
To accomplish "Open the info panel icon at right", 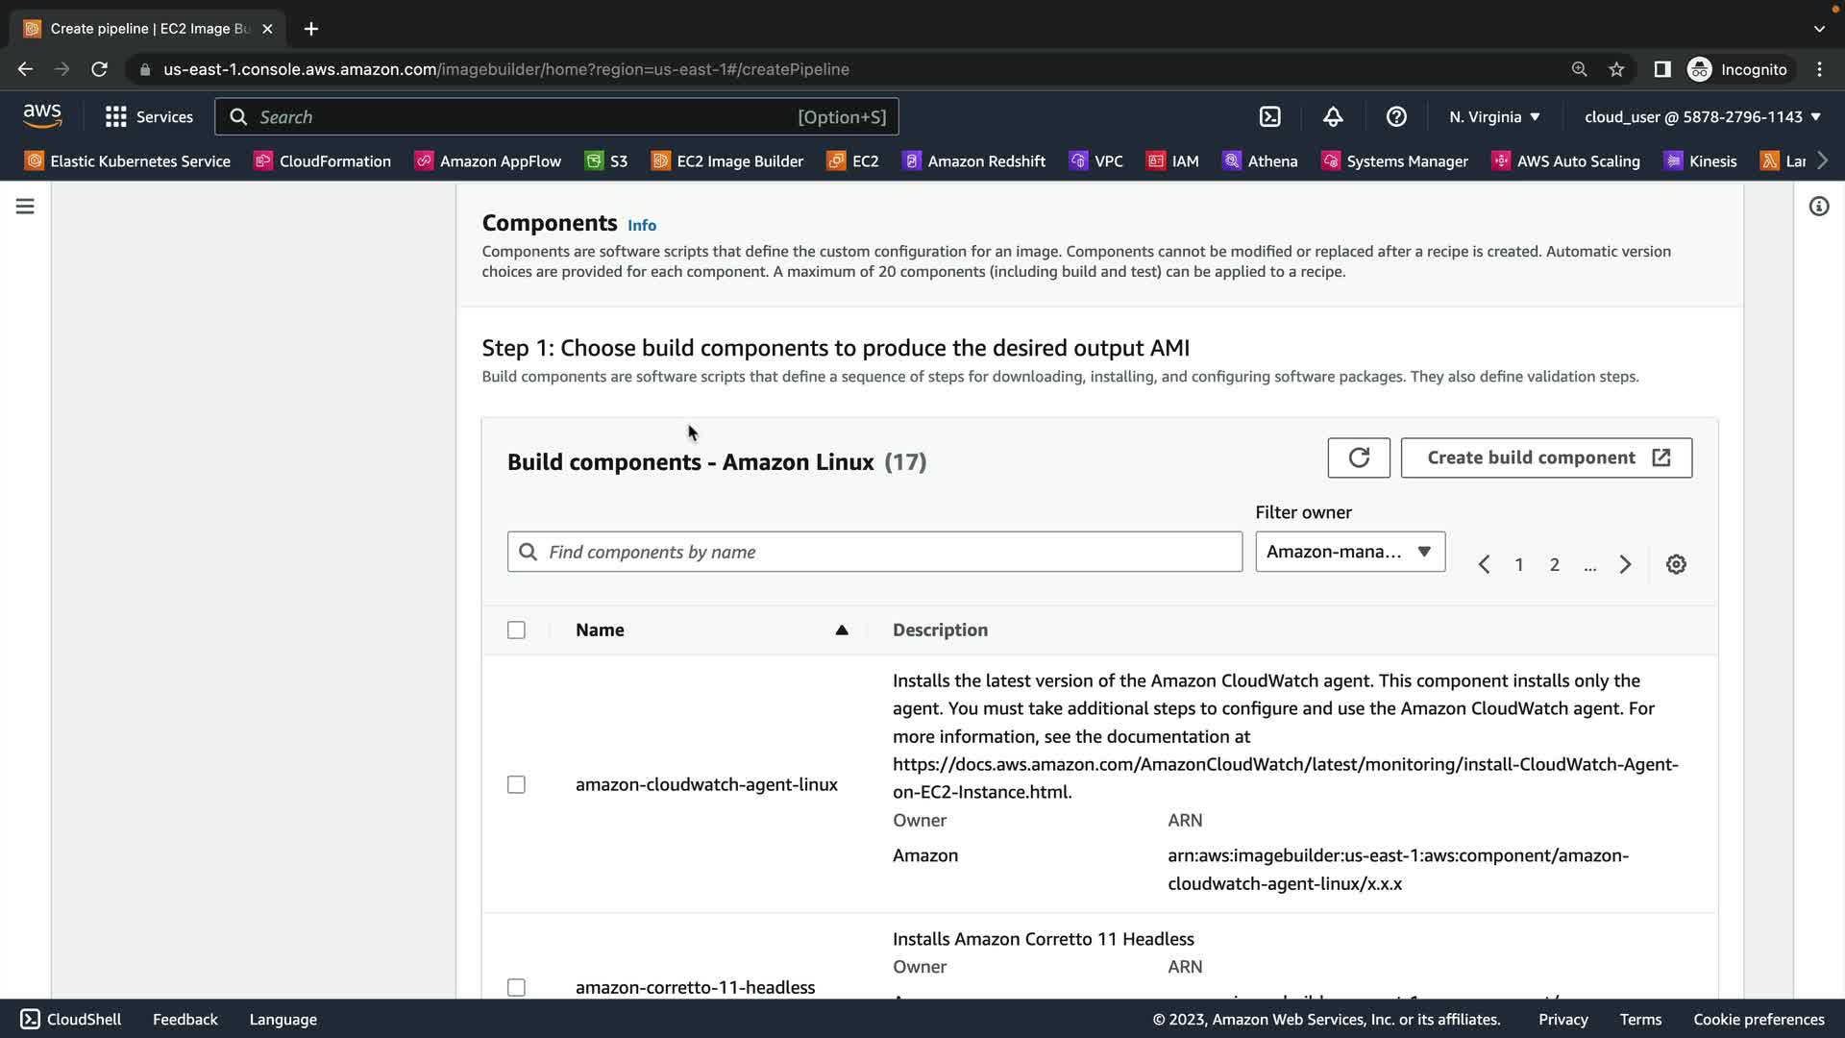I will 1818,207.
